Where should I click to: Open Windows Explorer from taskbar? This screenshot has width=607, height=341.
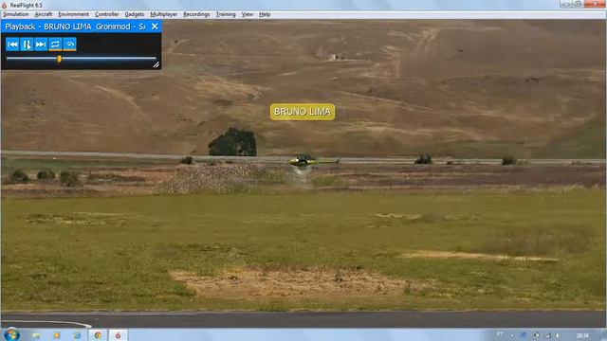click(x=36, y=335)
